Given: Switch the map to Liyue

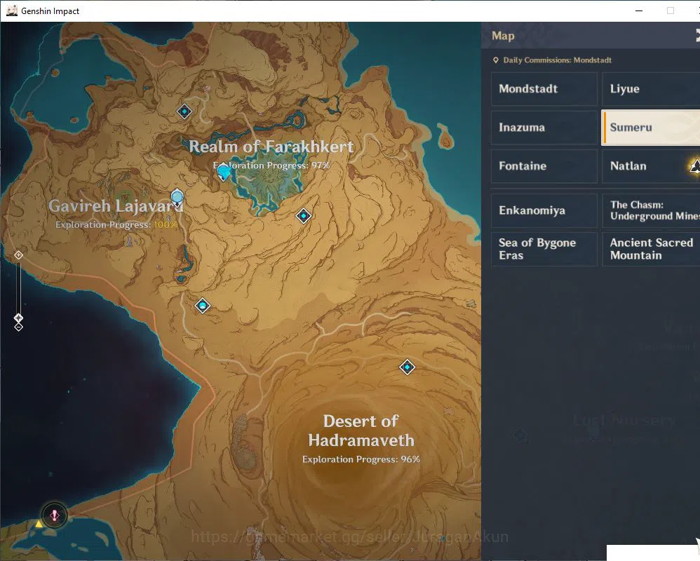Looking at the screenshot, I should 651,89.
